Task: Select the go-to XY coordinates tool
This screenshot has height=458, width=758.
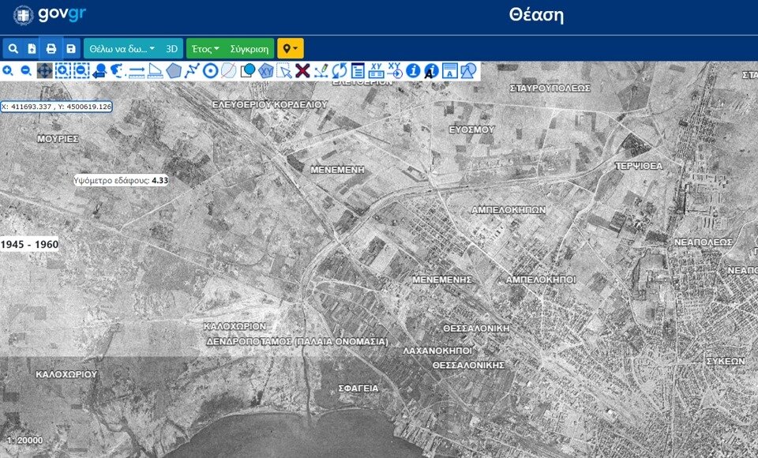Action: [395, 70]
